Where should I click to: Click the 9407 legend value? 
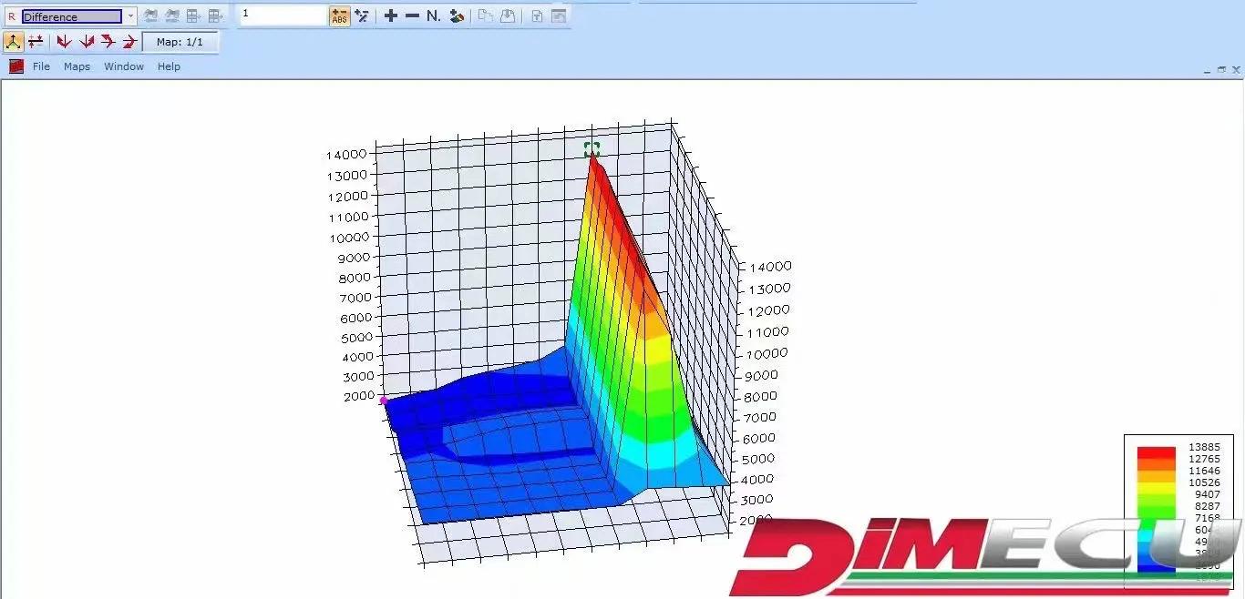click(1207, 494)
